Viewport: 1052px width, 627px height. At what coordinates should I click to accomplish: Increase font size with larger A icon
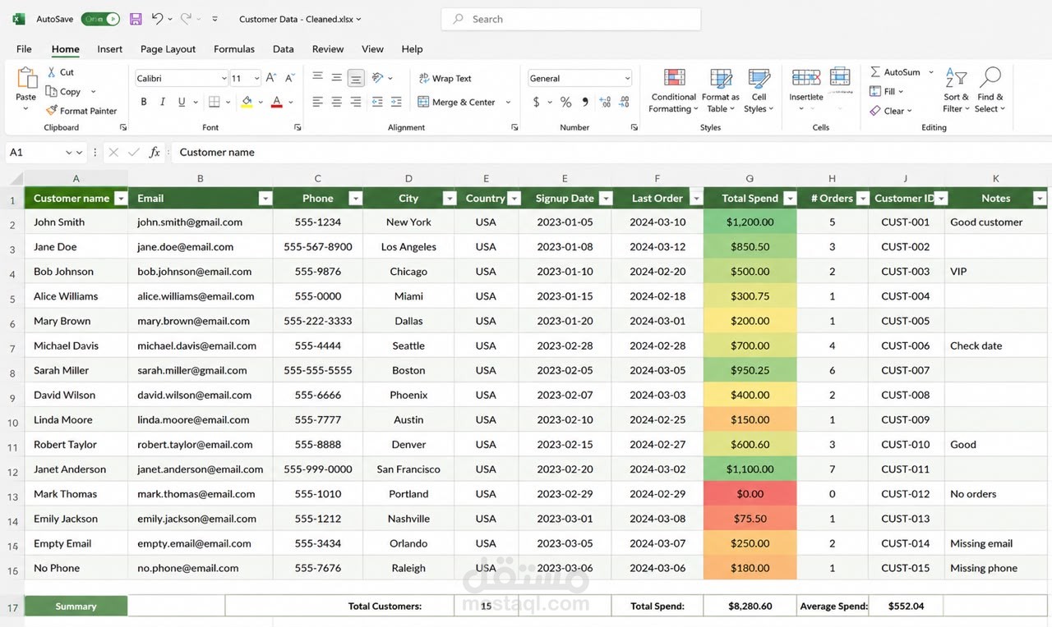(271, 78)
